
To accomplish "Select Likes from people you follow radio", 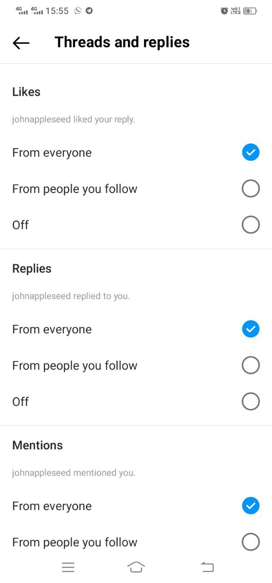I will tap(251, 189).
